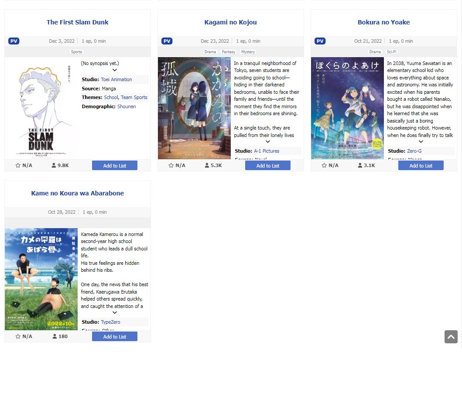Select the Sports genre tag
This screenshot has height=407, width=462.
pyautogui.click(x=77, y=52)
